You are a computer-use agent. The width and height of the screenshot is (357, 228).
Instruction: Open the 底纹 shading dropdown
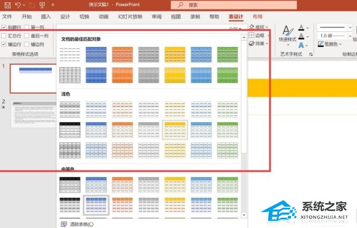259,27
